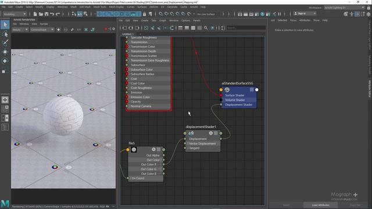Click the Coat Color red port
This screenshot has width=372, height=209.
point(127,84)
